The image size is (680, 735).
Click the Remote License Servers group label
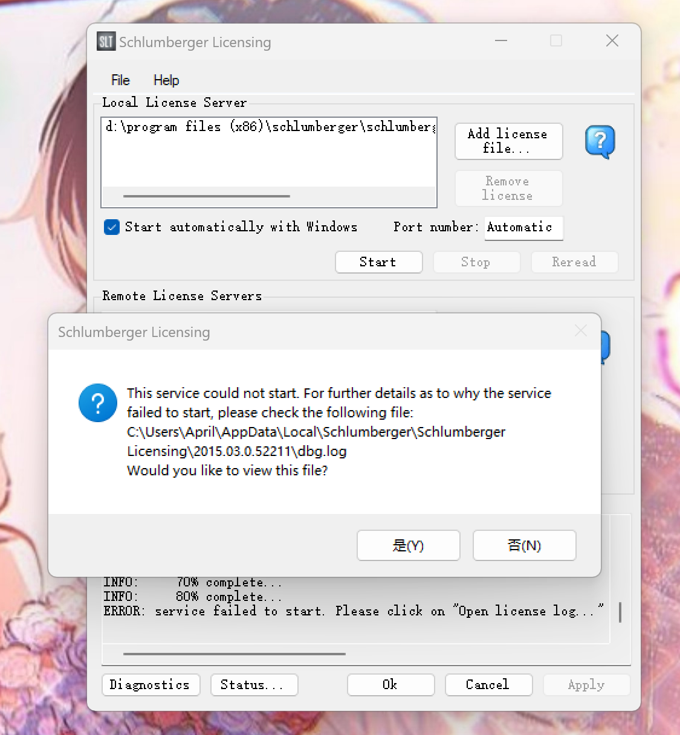click(182, 296)
